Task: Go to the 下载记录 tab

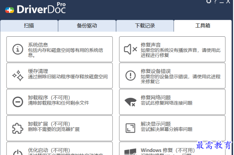Action: point(145,26)
